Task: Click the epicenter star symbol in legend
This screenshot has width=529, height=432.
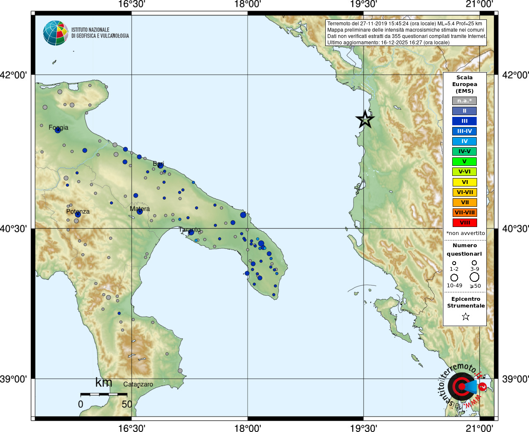Action: tap(466, 316)
